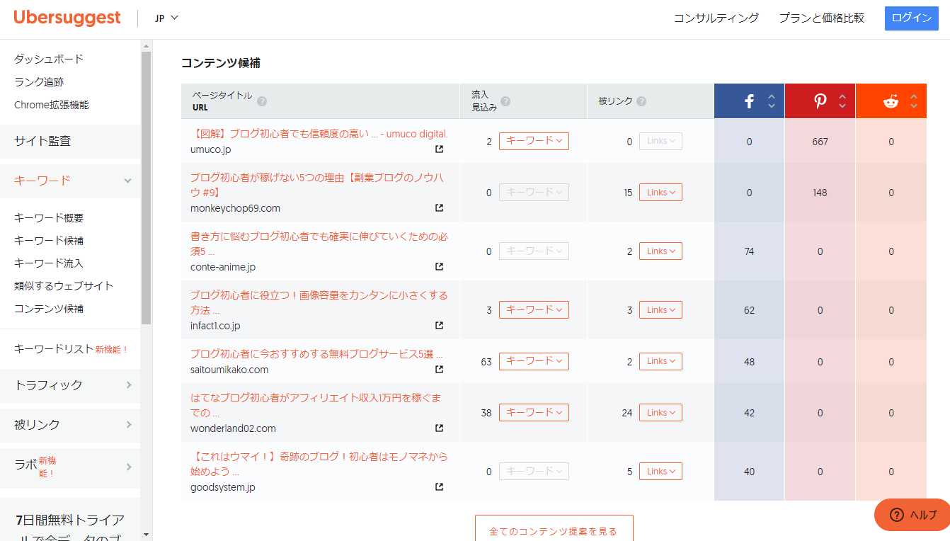Open Chrome拡張機能 in sidebar

pyautogui.click(x=52, y=105)
